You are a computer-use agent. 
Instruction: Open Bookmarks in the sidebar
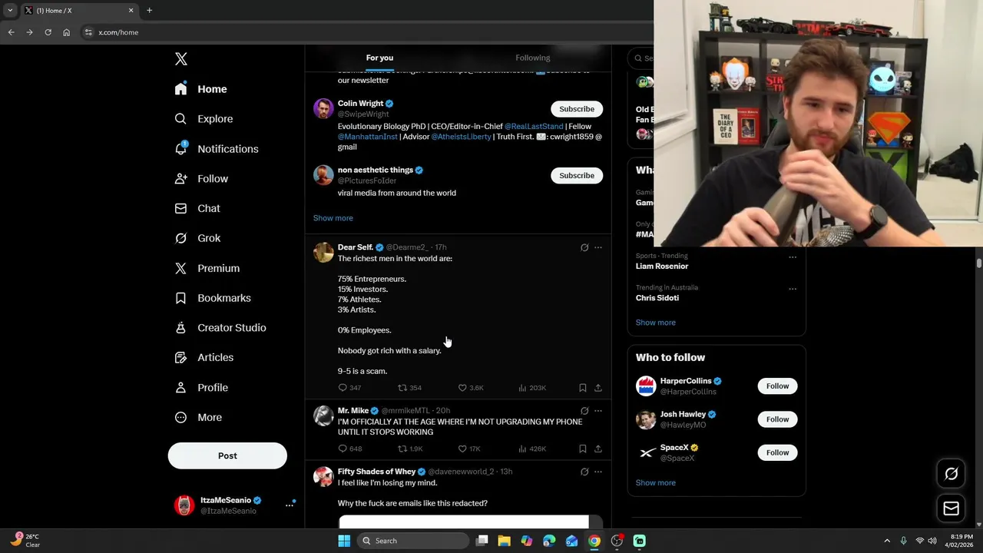pyautogui.click(x=213, y=298)
